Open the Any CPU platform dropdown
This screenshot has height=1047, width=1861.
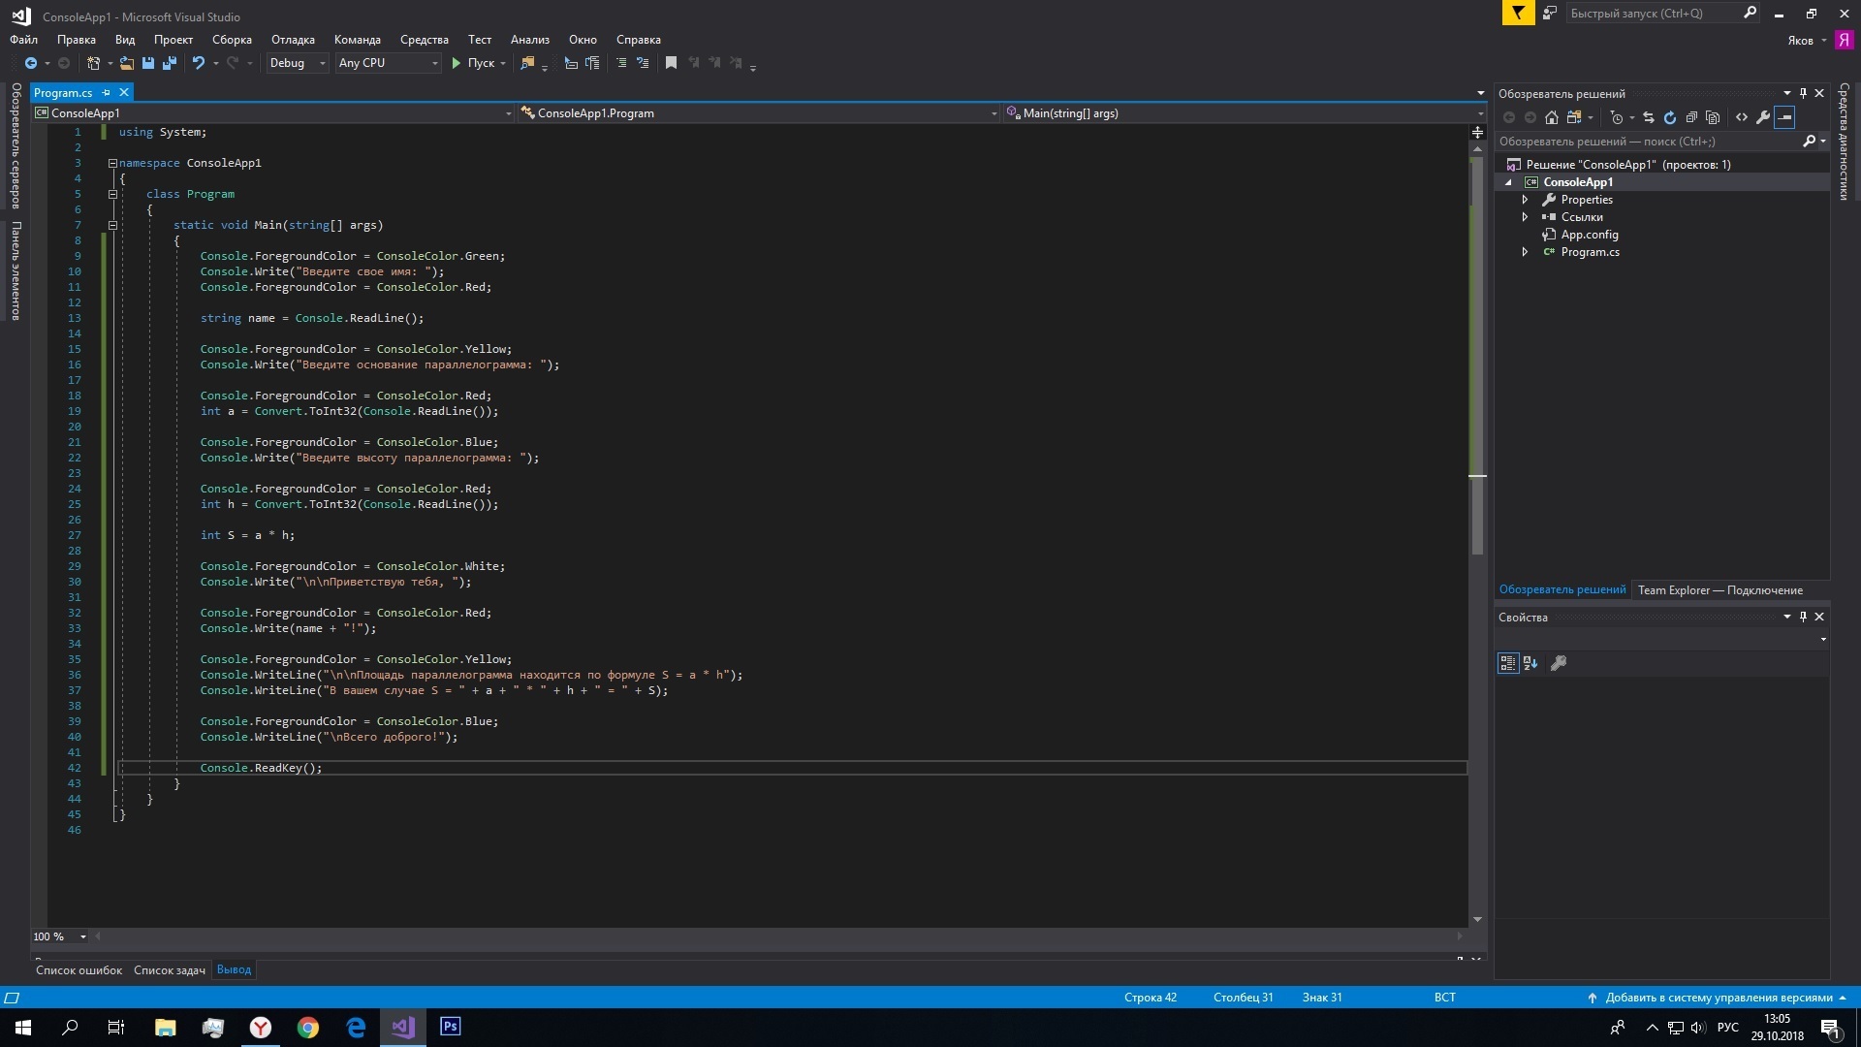[x=388, y=63]
